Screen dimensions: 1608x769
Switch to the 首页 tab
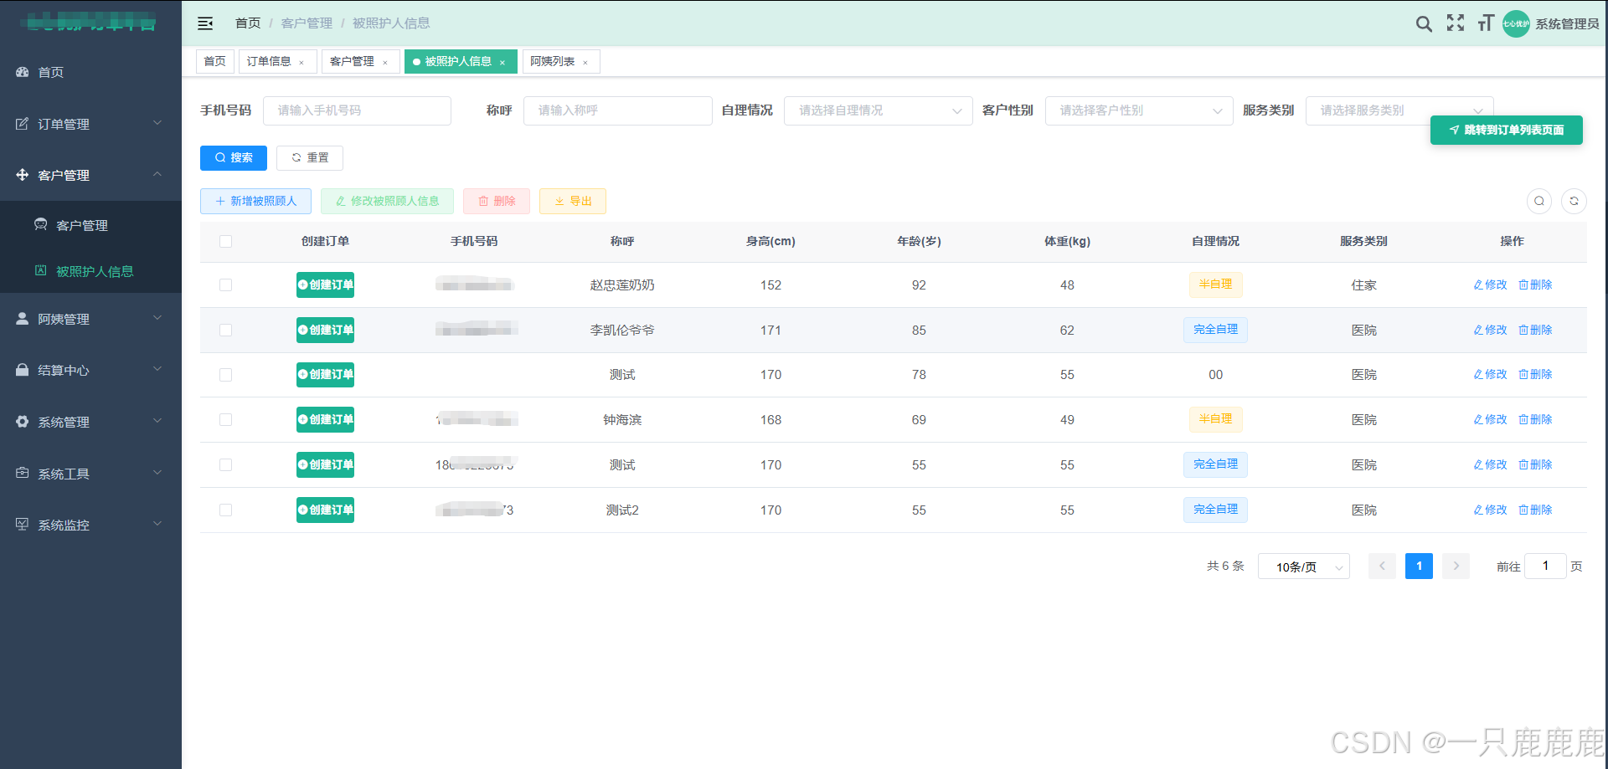click(214, 62)
